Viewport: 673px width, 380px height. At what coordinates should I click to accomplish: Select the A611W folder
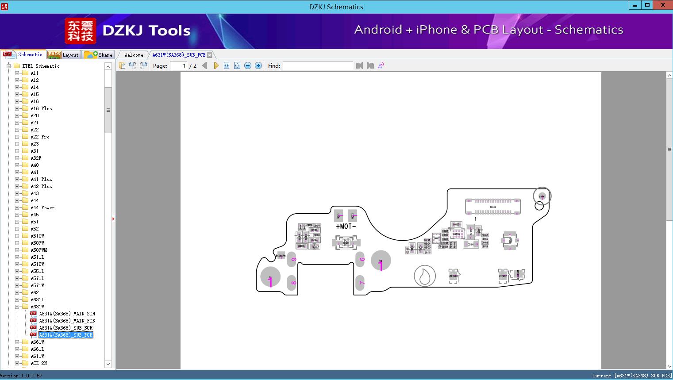pyautogui.click(x=38, y=356)
